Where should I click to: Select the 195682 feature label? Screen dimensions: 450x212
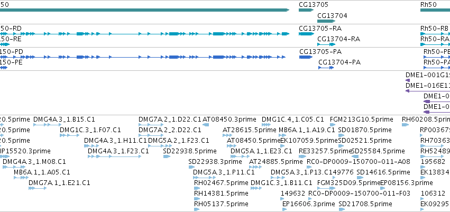click(x=433, y=162)
